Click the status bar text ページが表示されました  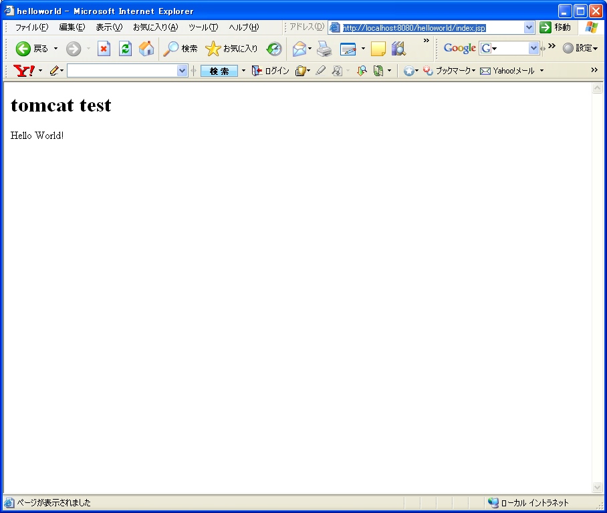pyautogui.click(x=53, y=502)
